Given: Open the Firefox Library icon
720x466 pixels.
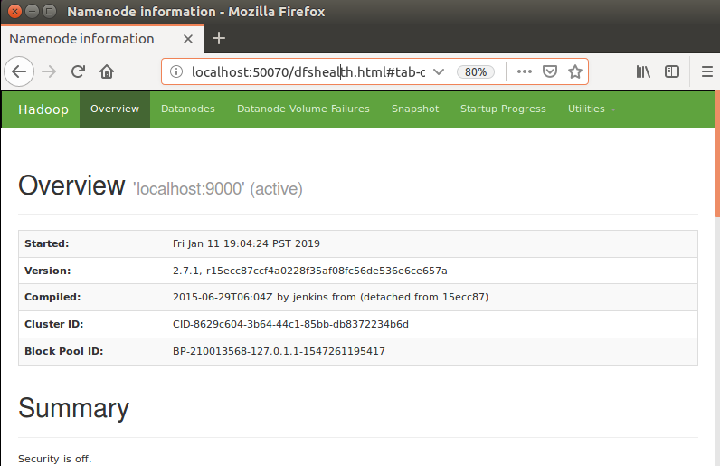Looking at the screenshot, I should tap(643, 71).
